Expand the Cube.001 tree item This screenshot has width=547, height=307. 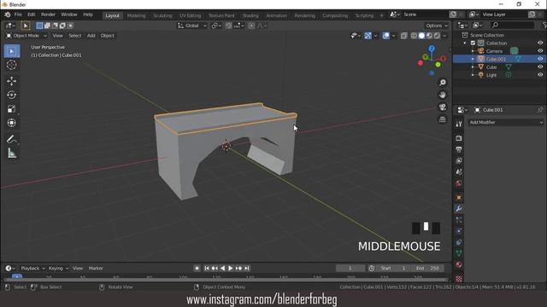[x=473, y=59]
